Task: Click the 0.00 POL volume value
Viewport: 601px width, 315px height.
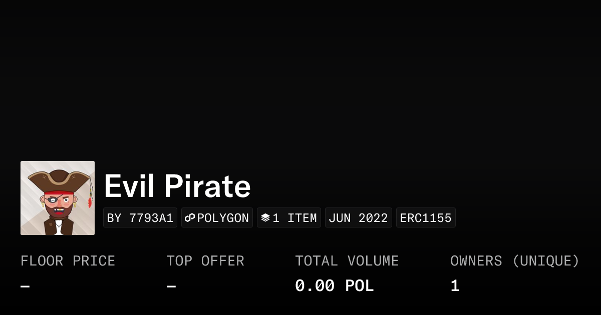Action: click(334, 286)
